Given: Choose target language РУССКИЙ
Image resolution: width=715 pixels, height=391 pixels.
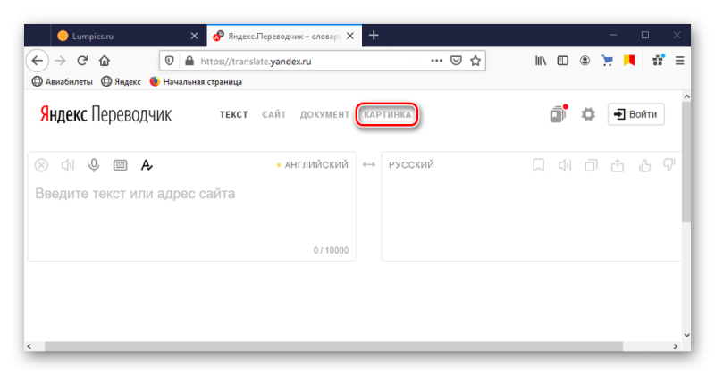Looking at the screenshot, I should [411, 164].
